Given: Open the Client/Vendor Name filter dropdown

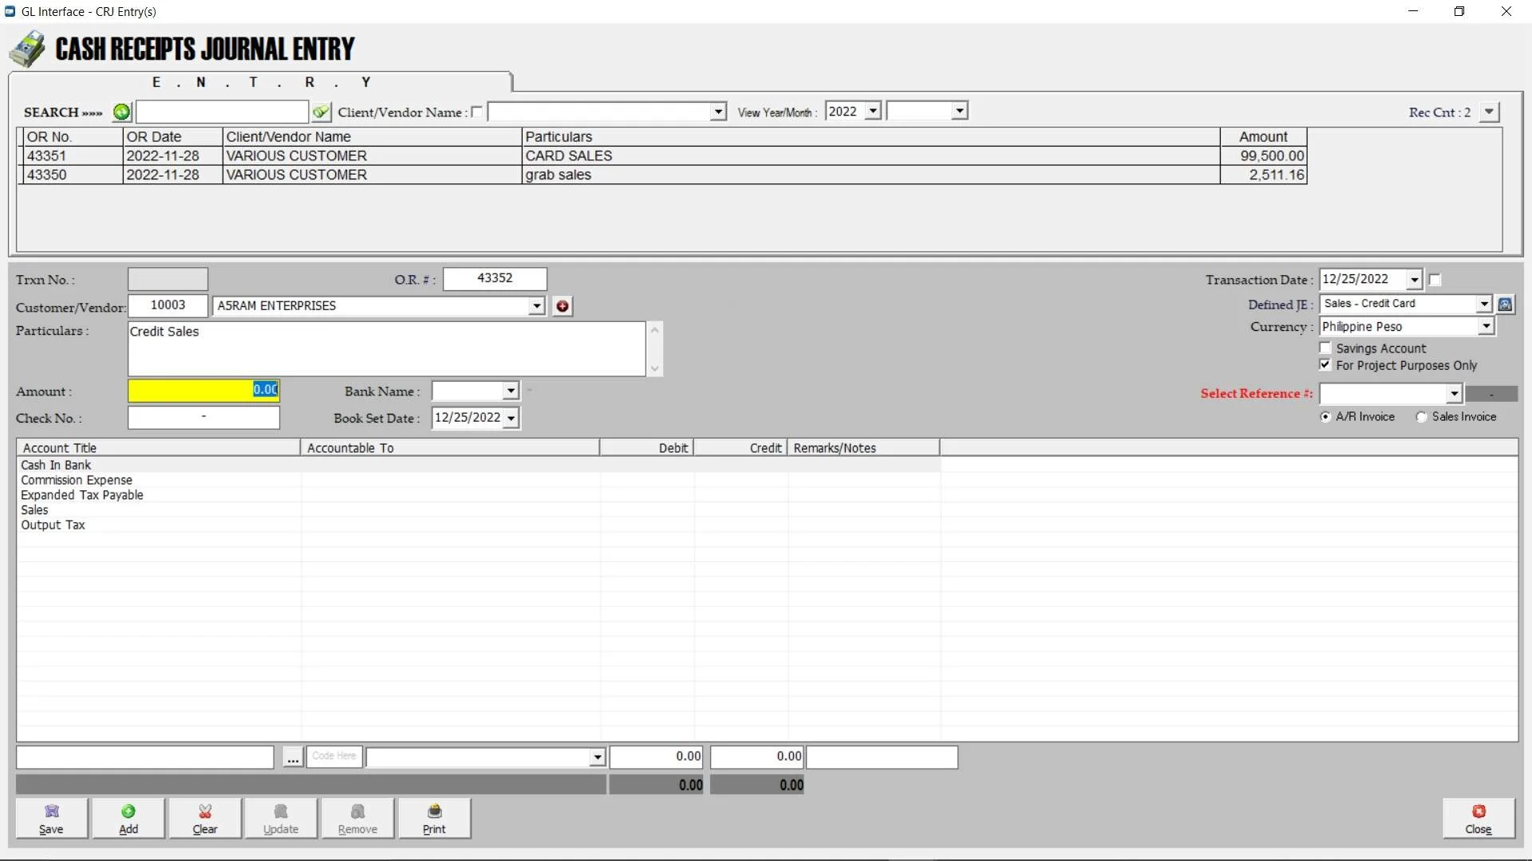Looking at the screenshot, I should (718, 112).
